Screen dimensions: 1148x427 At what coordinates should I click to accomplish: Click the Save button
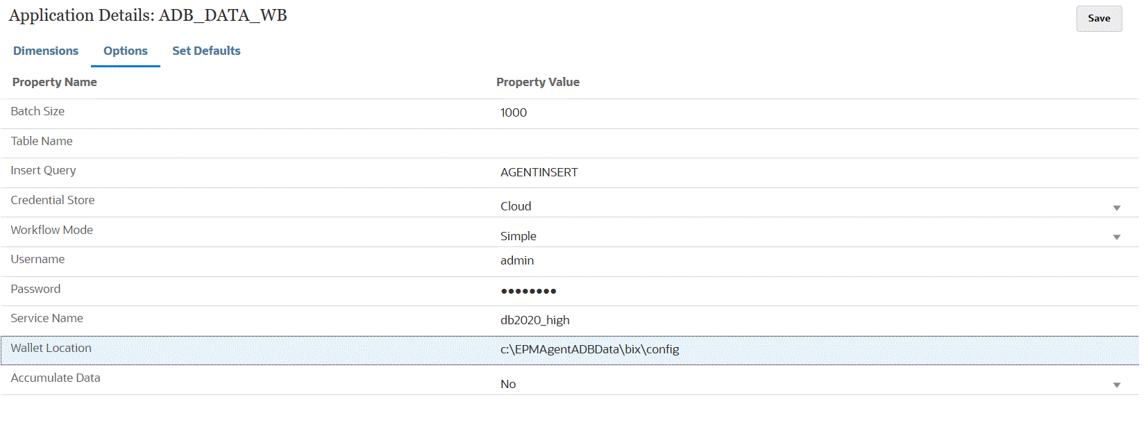pos(1099,18)
